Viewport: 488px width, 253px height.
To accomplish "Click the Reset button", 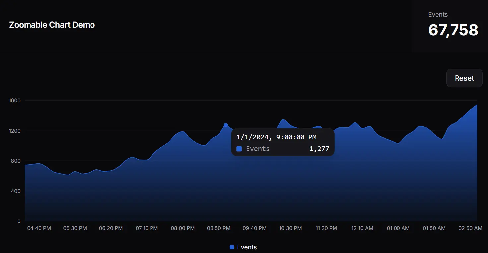I will (464, 78).
